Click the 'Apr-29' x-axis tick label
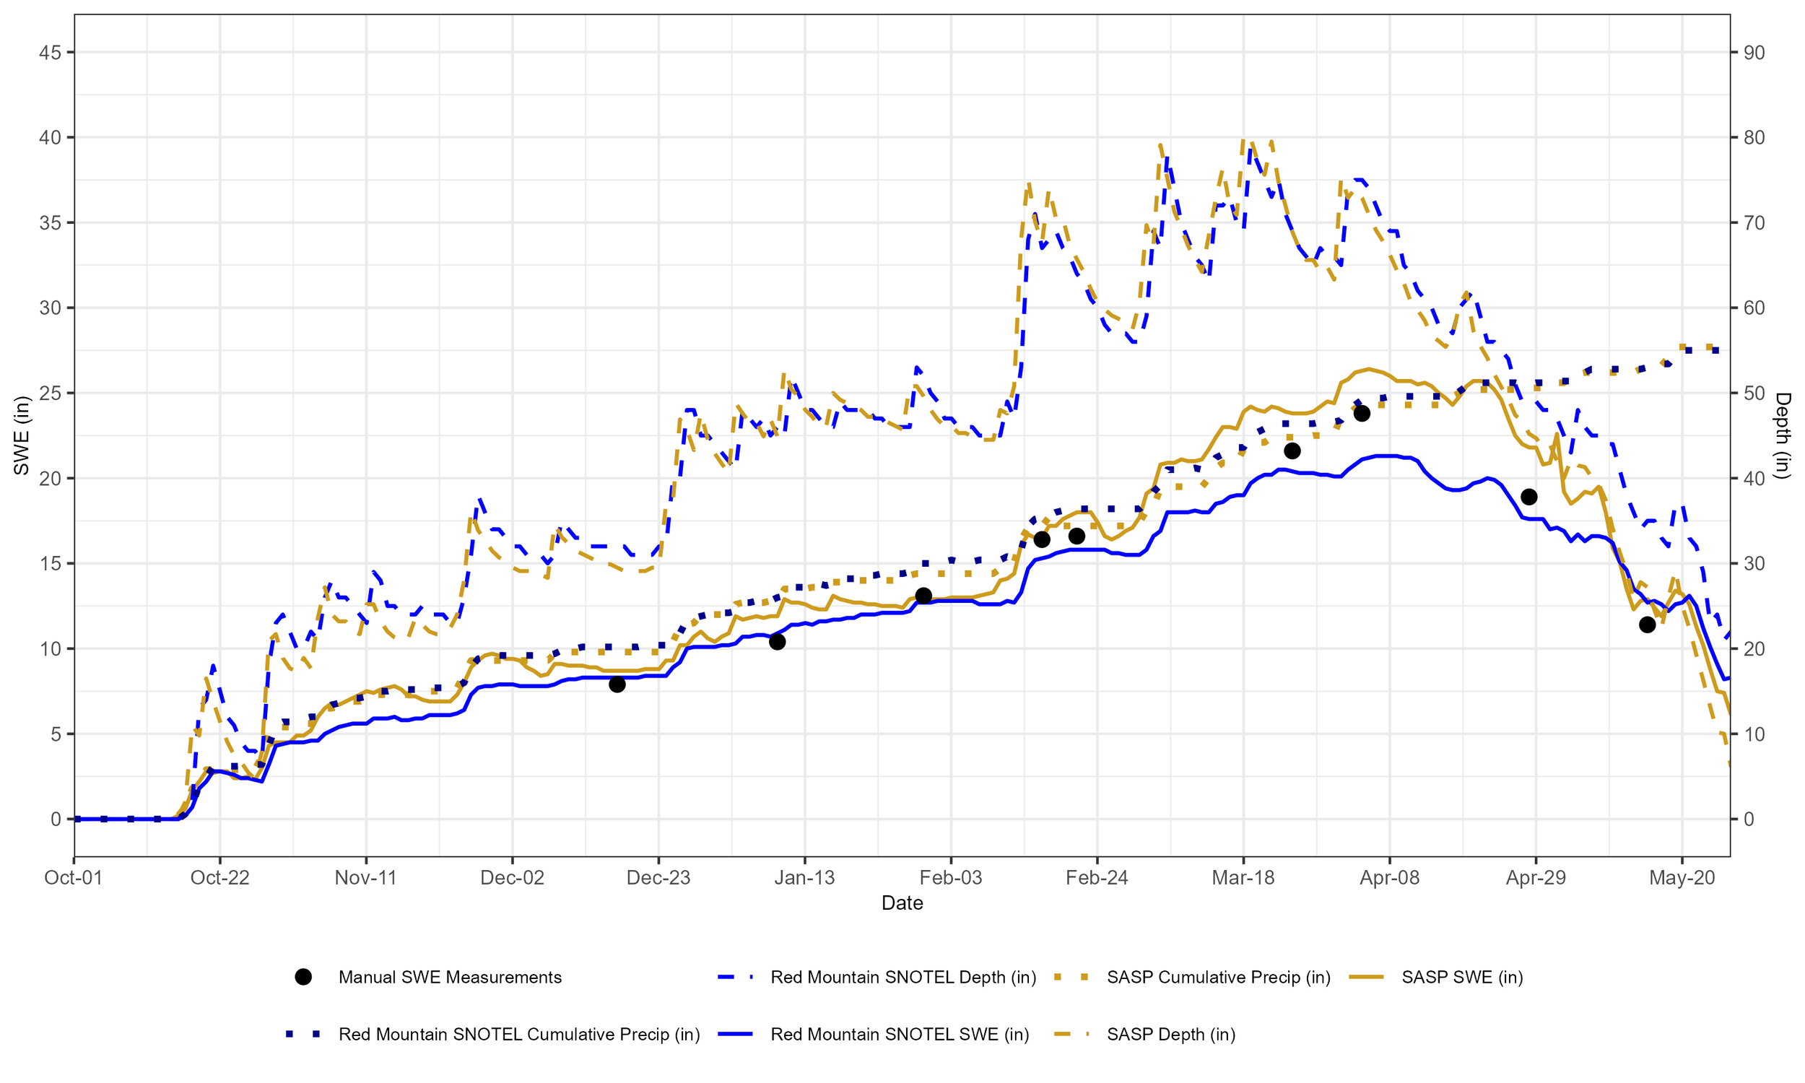The height and width of the screenshot is (1083, 1805). (1535, 877)
